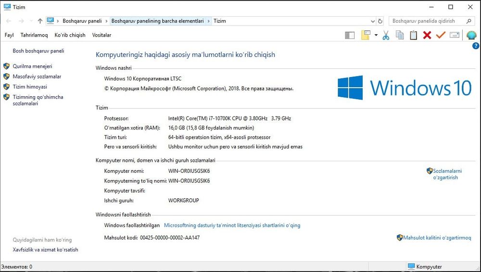
Task: Expand chevron before Boshqaruv paneli breadcrumb
Action: (x=58, y=21)
